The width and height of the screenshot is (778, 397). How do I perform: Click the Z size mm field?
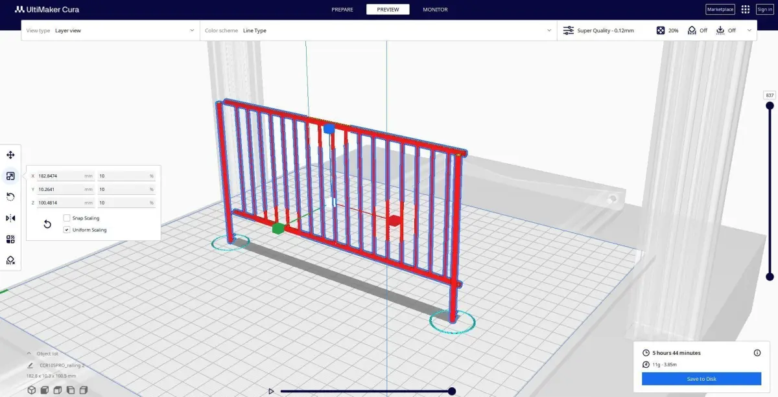pyautogui.click(x=66, y=203)
